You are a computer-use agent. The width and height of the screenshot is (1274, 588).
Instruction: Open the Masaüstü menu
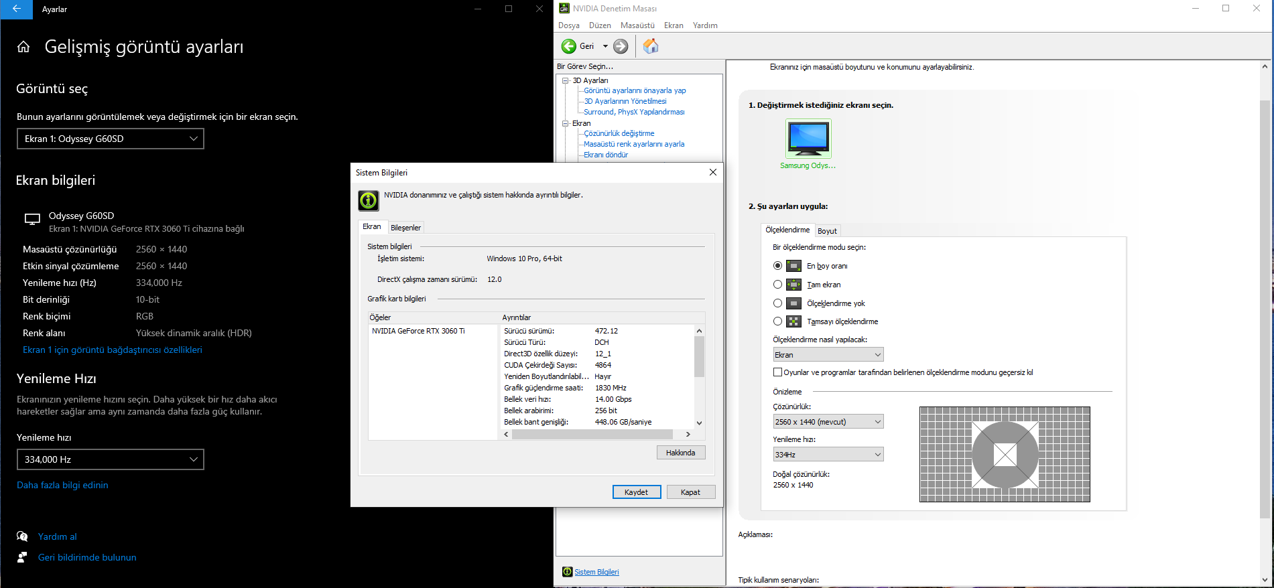click(x=637, y=25)
